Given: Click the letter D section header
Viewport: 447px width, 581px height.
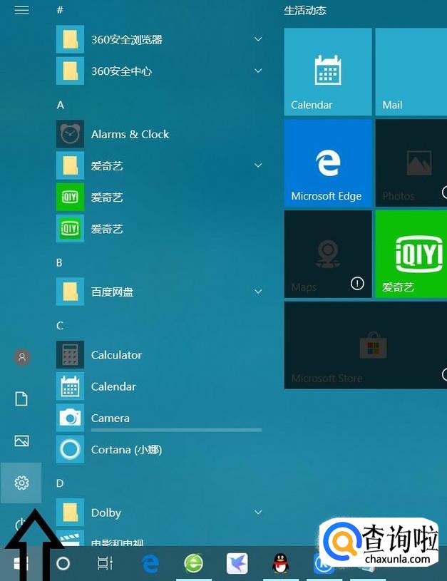Looking at the screenshot, I should [60, 483].
